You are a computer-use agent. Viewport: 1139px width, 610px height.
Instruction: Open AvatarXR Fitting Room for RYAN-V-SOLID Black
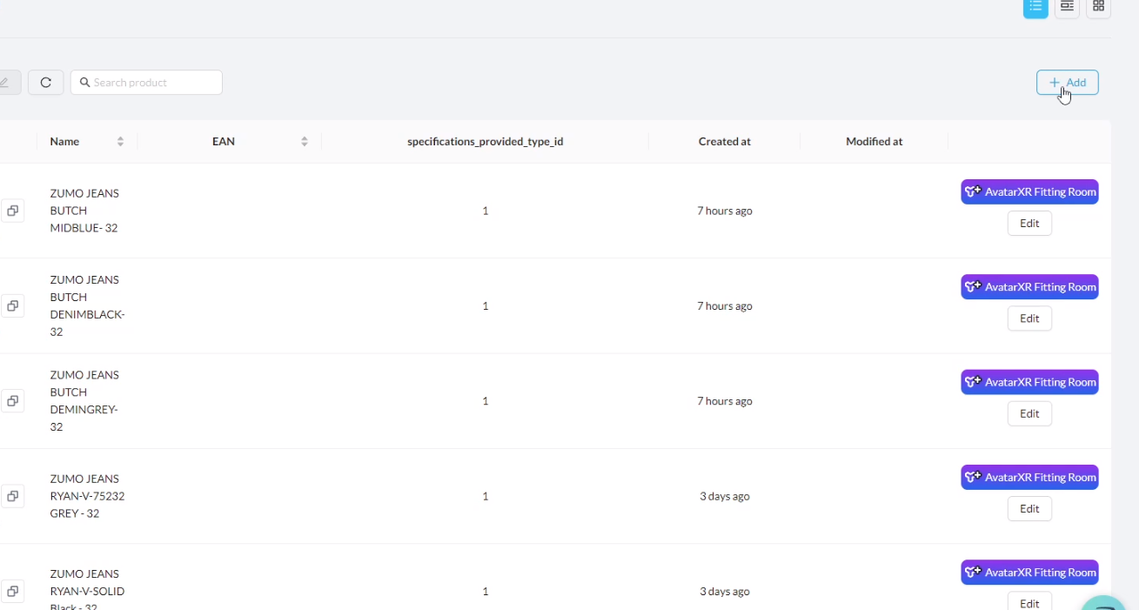(x=1030, y=573)
